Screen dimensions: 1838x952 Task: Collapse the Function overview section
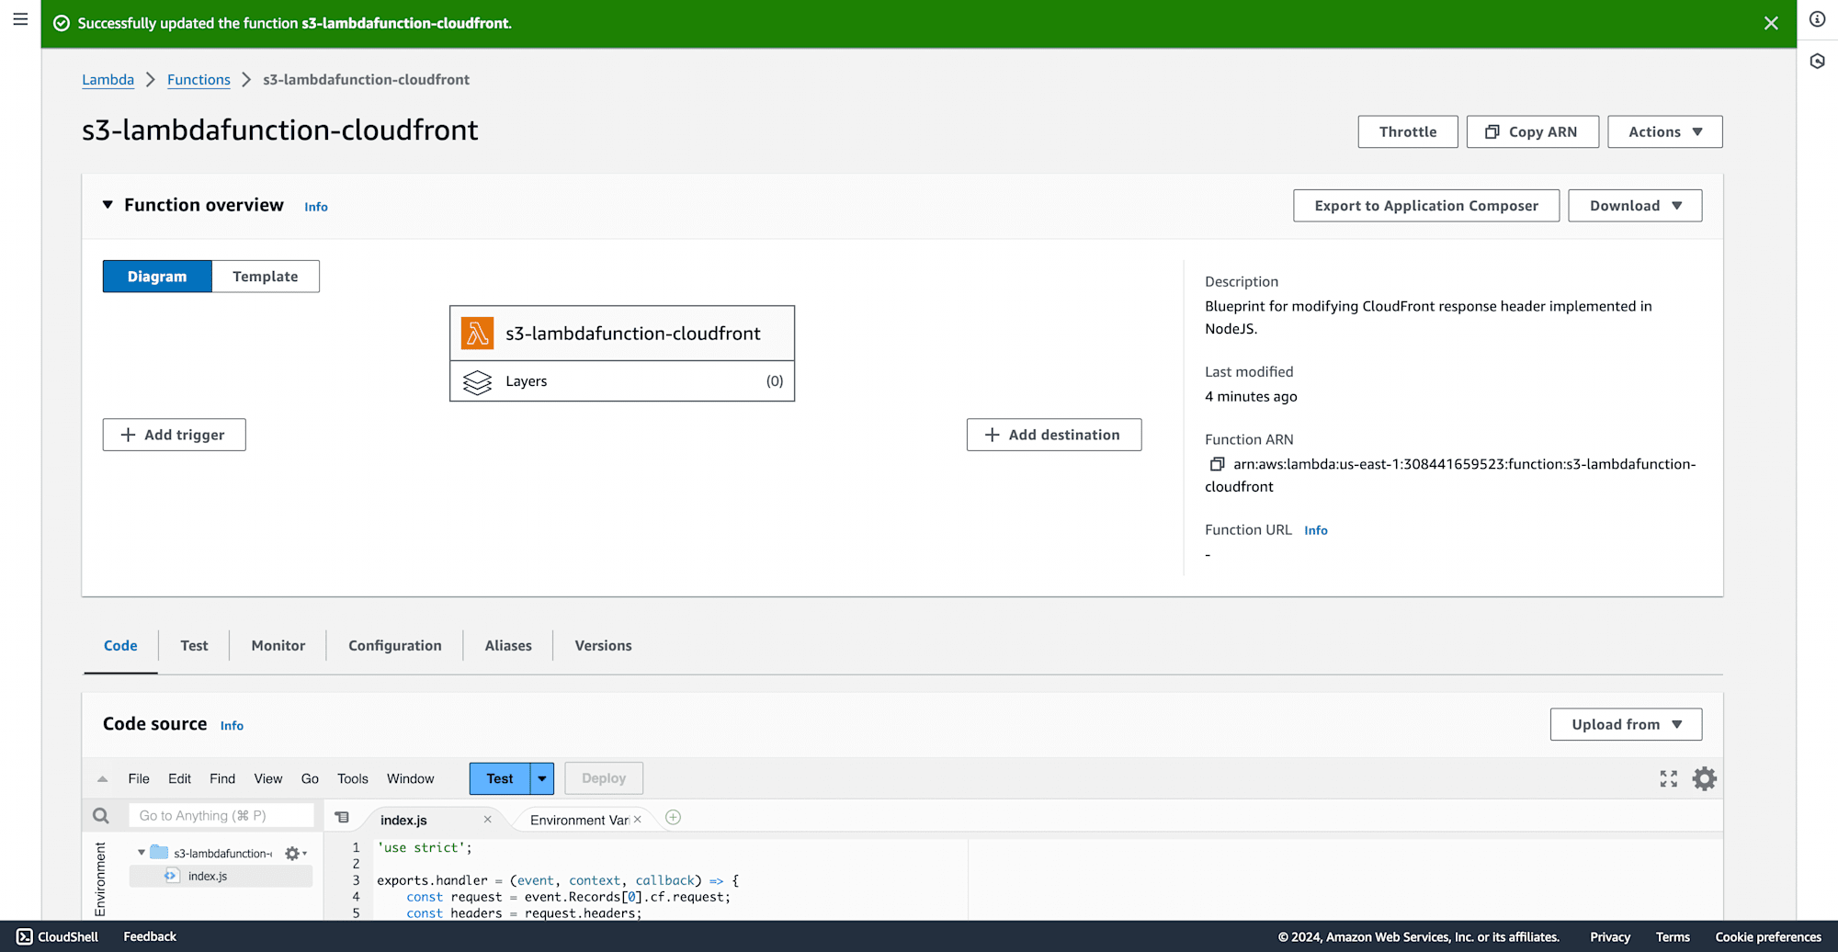tap(108, 205)
